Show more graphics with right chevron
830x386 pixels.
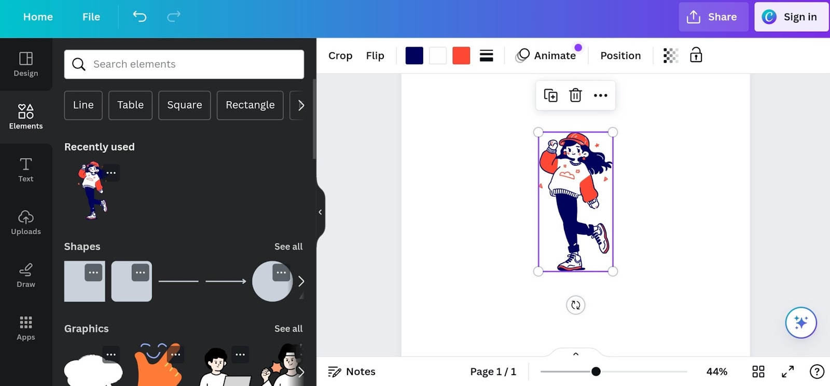point(301,371)
